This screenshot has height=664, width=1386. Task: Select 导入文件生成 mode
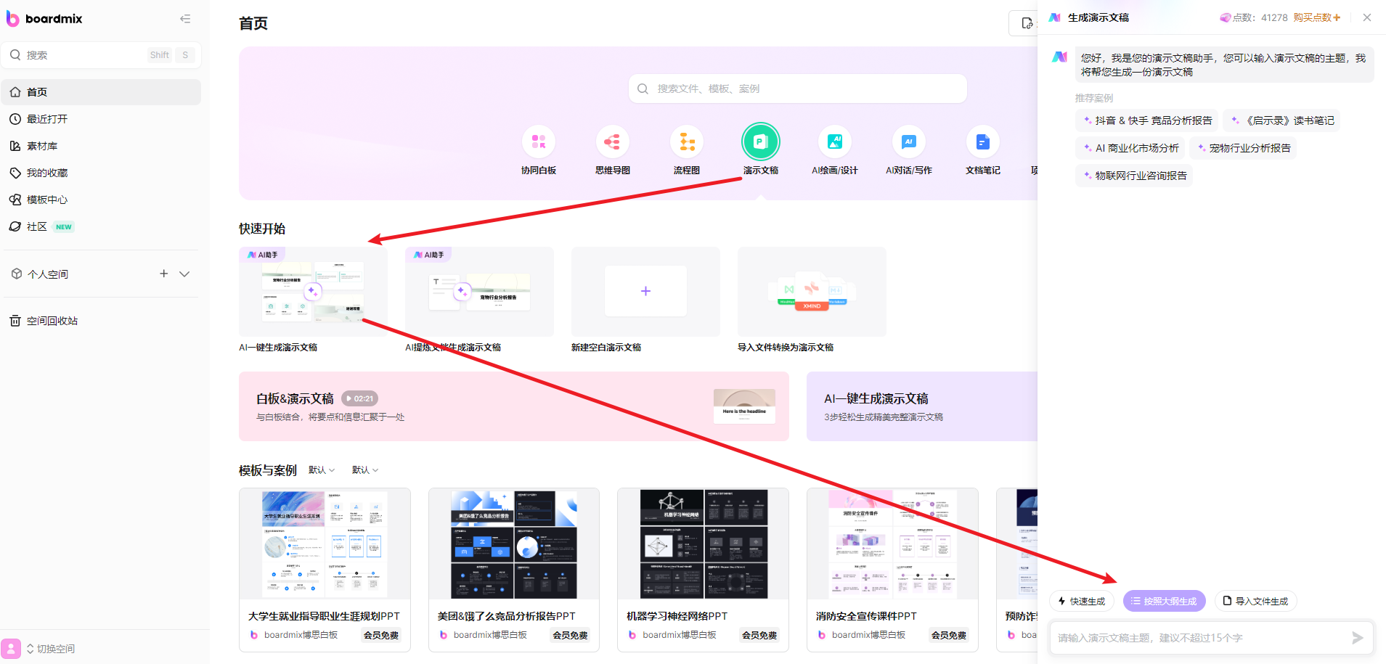1255,601
